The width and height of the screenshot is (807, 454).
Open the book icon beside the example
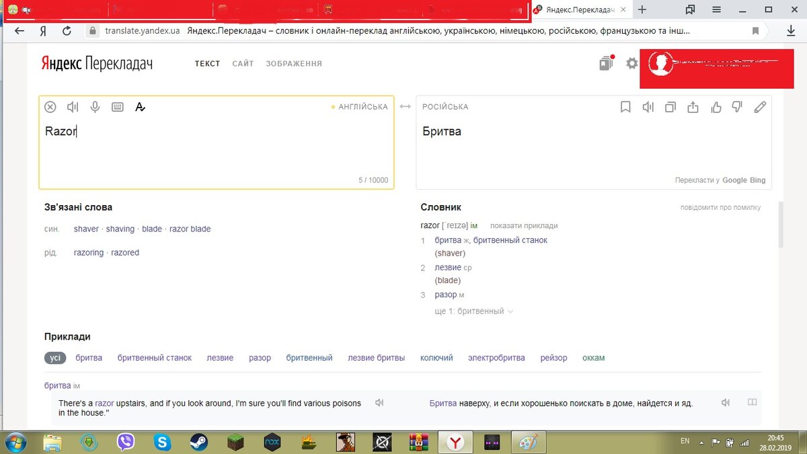752,403
